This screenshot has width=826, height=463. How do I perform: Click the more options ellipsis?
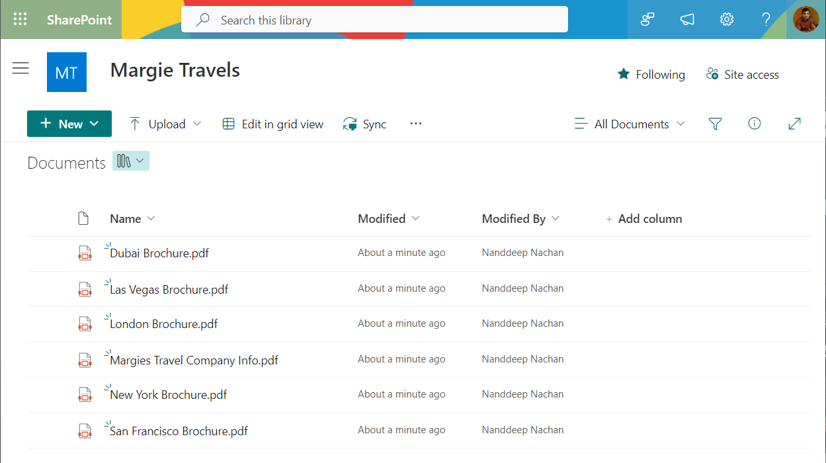click(x=415, y=124)
